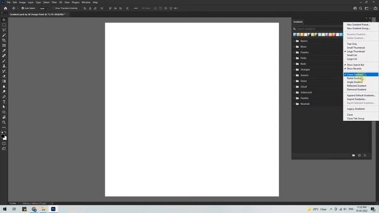The width and height of the screenshot is (379, 213).
Task: Expand the Greens gradient folder
Action: pos(294,75)
